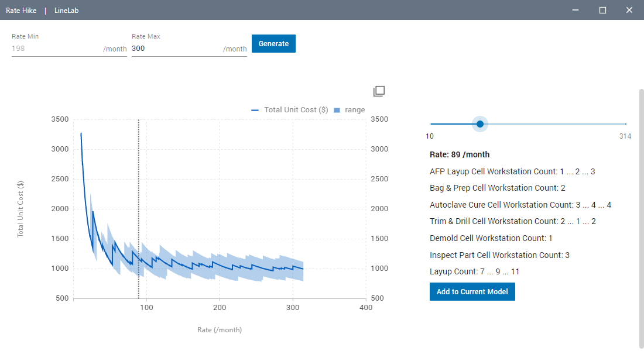This screenshot has height=351, width=644.
Task: Close the Rate Hike window
Action: click(x=629, y=10)
